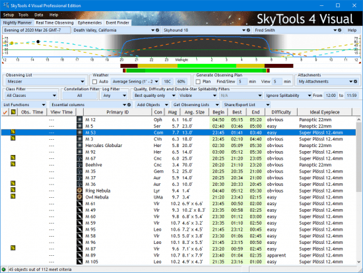Image resolution: width=363 pixels, height=273 pixels.
Task: Select the M 92 row
Action: (178, 152)
